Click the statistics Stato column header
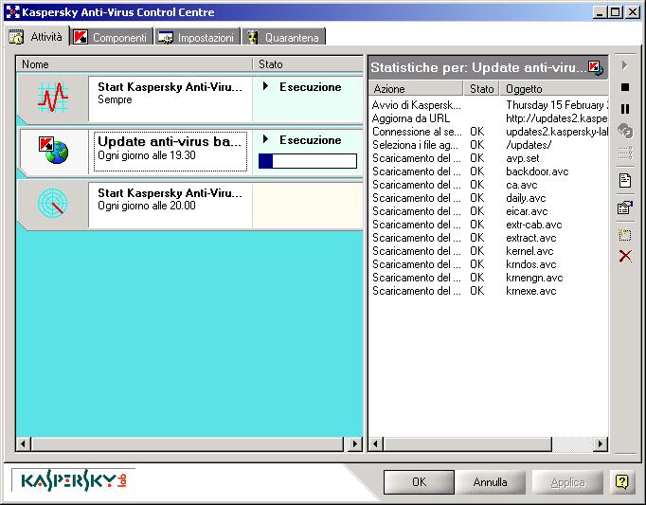 [x=481, y=89]
